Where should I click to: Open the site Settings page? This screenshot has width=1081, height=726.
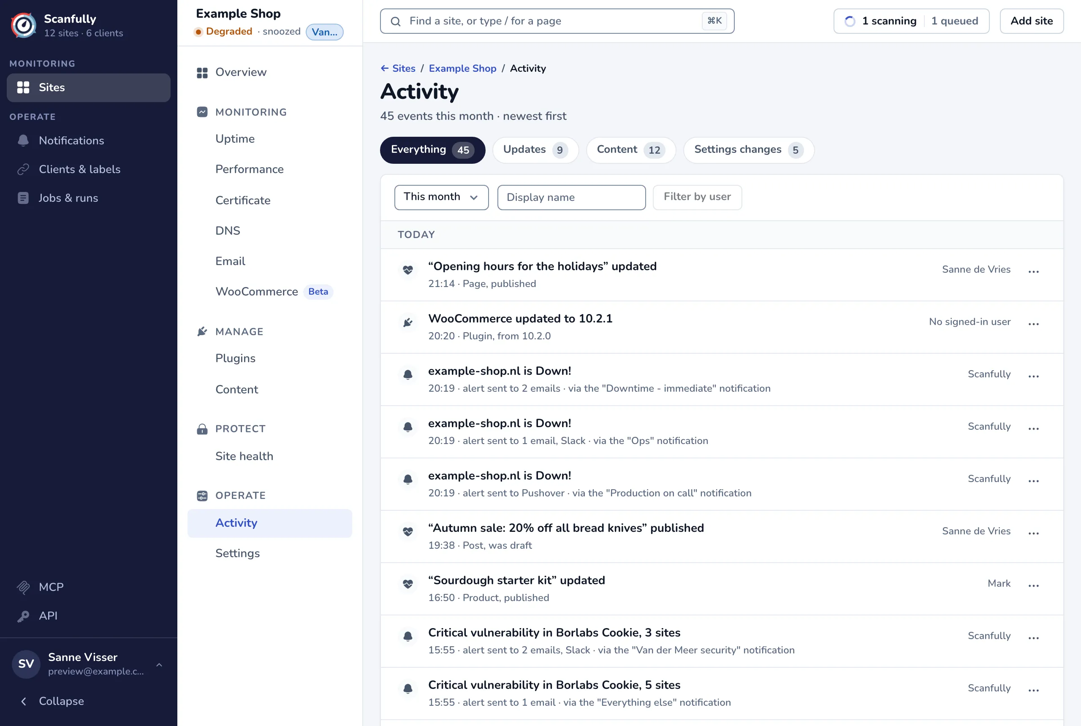pyautogui.click(x=269, y=553)
